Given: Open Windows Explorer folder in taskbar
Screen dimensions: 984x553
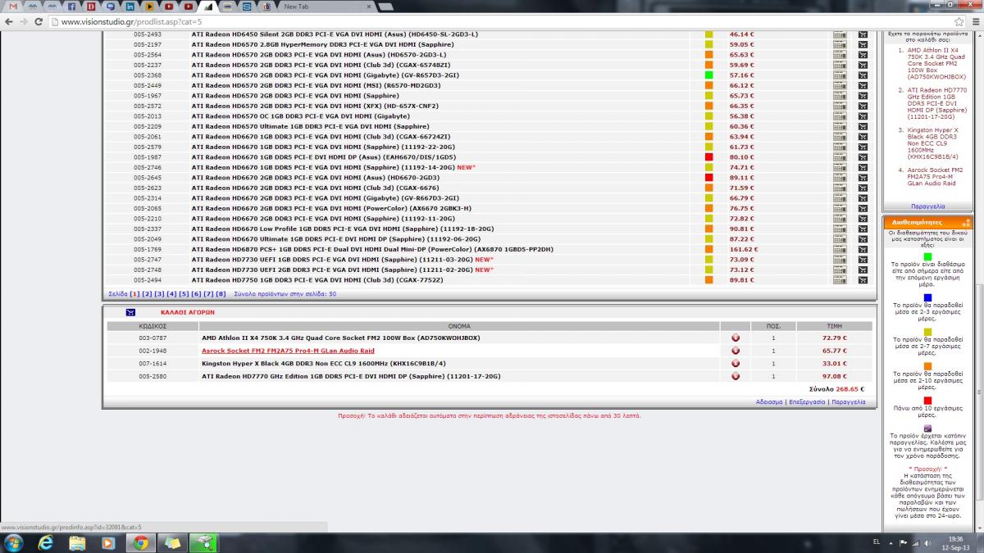Looking at the screenshot, I should point(77,542).
